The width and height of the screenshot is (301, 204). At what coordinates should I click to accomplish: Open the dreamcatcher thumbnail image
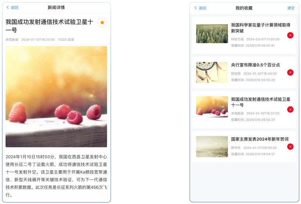(x=212, y=73)
